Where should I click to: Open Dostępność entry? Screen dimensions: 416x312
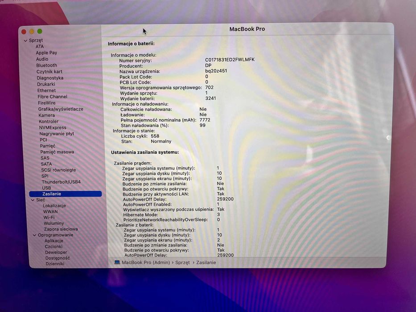click(x=58, y=258)
